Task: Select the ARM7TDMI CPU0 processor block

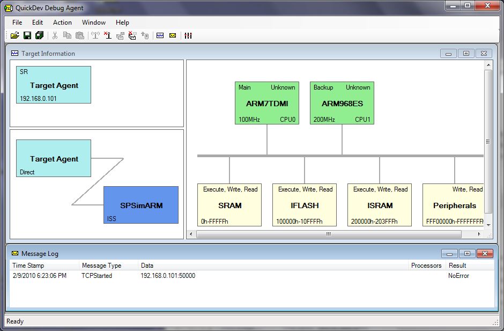Action: point(267,103)
